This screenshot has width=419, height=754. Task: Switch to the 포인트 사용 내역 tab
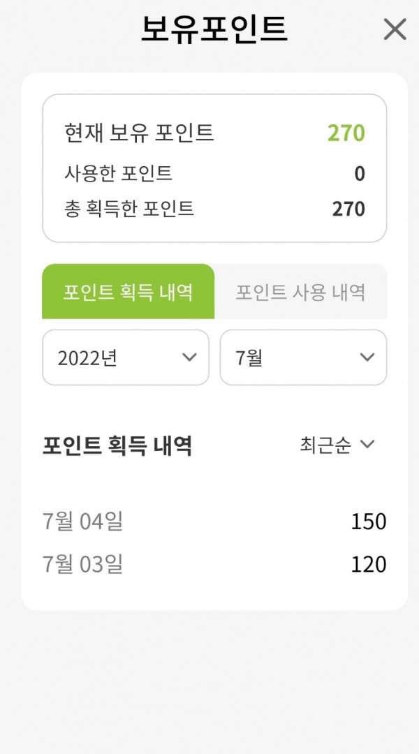pyautogui.click(x=301, y=291)
